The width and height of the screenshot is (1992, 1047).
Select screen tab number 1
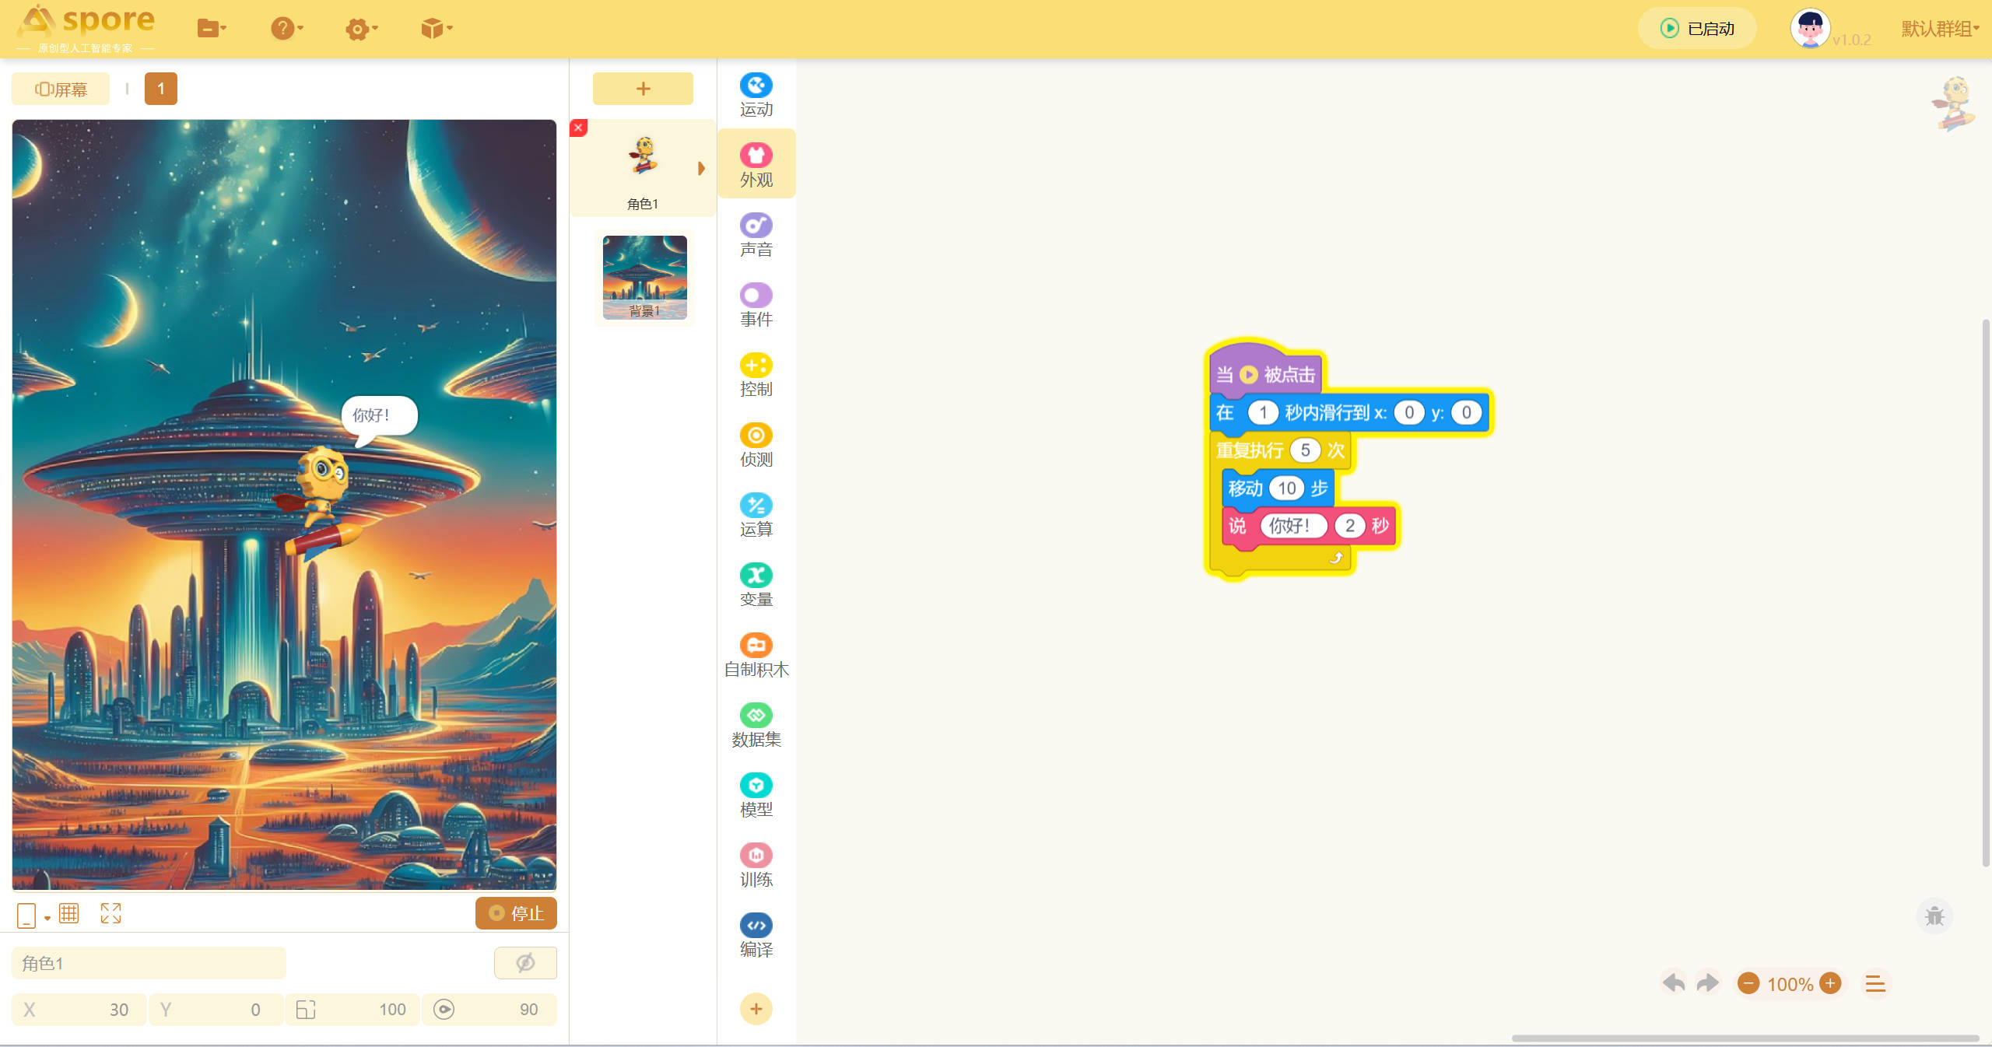[x=161, y=89]
